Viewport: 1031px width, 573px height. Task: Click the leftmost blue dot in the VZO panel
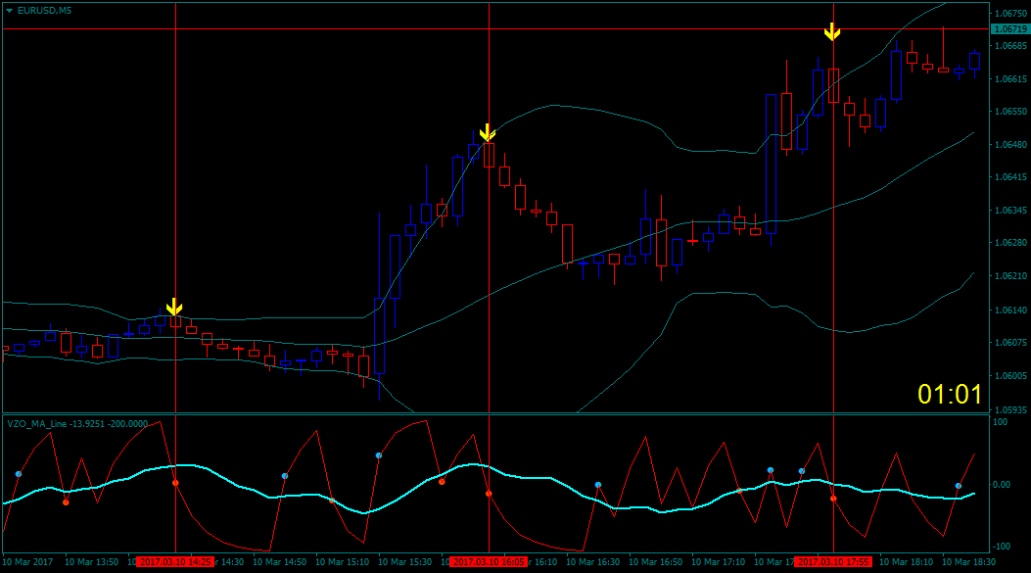point(19,474)
